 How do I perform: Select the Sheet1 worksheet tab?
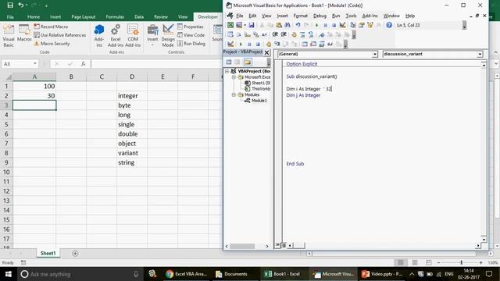coord(48,253)
